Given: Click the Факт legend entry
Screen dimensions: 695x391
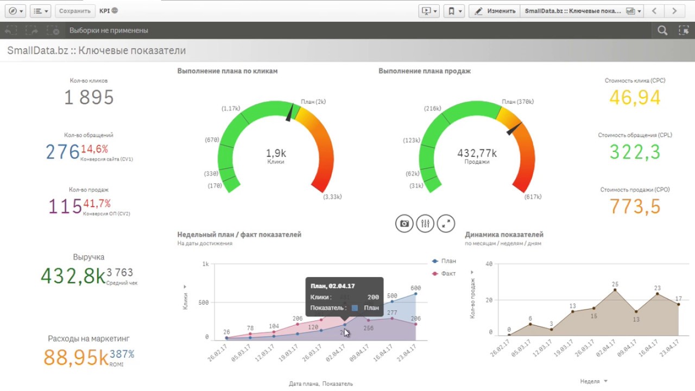Looking at the screenshot, I should [444, 274].
